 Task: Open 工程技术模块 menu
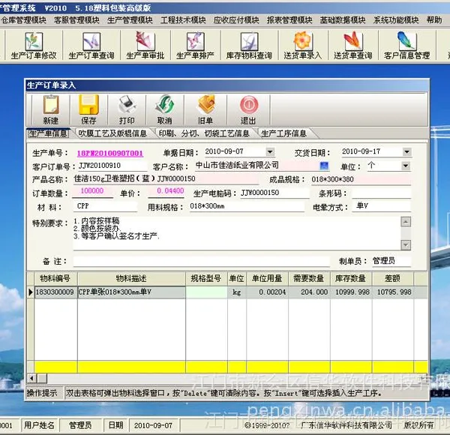click(183, 20)
